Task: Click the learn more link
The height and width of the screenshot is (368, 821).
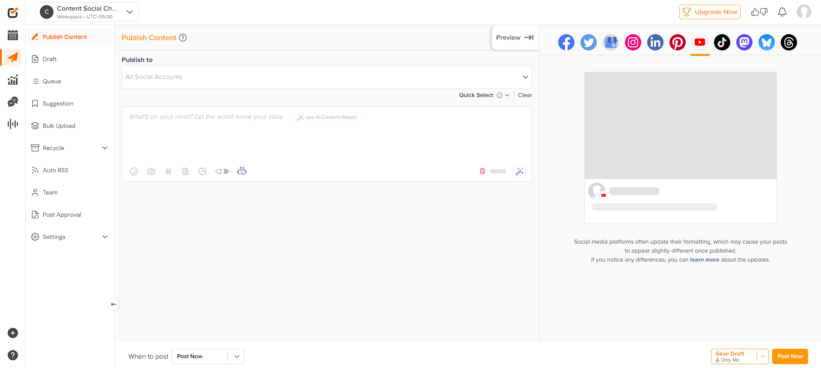Action: (x=704, y=260)
